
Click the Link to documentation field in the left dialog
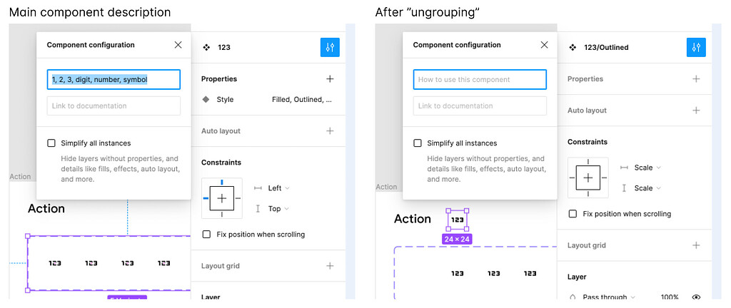tap(114, 106)
